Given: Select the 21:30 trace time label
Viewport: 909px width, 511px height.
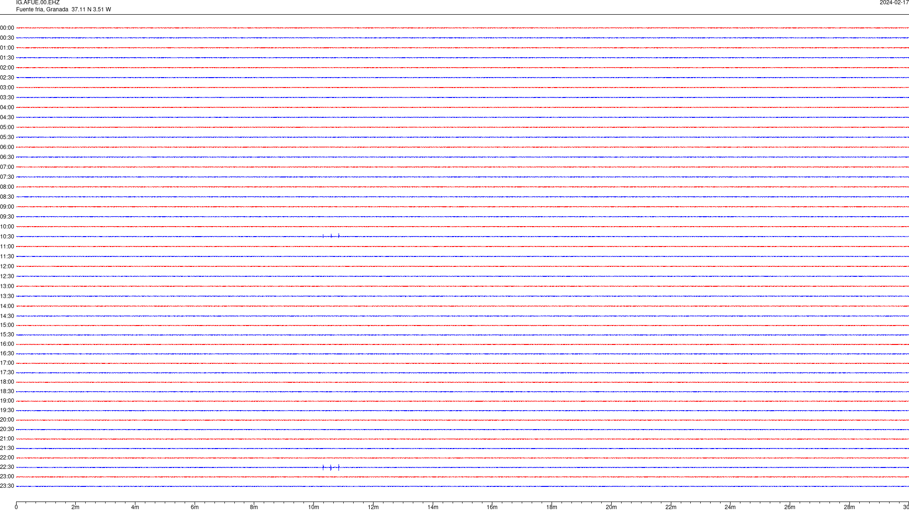Looking at the screenshot, I should (x=7, y=448).
